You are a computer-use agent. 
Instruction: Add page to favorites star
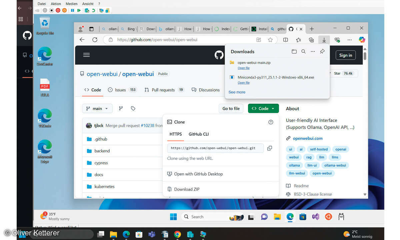click(x=270, y=40)
